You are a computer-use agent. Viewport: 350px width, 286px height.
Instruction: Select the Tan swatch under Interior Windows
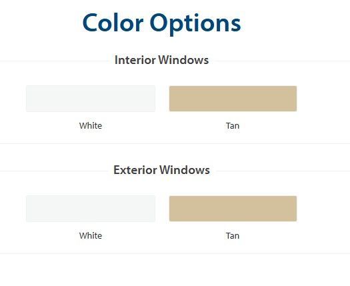(x=233, y=99)
